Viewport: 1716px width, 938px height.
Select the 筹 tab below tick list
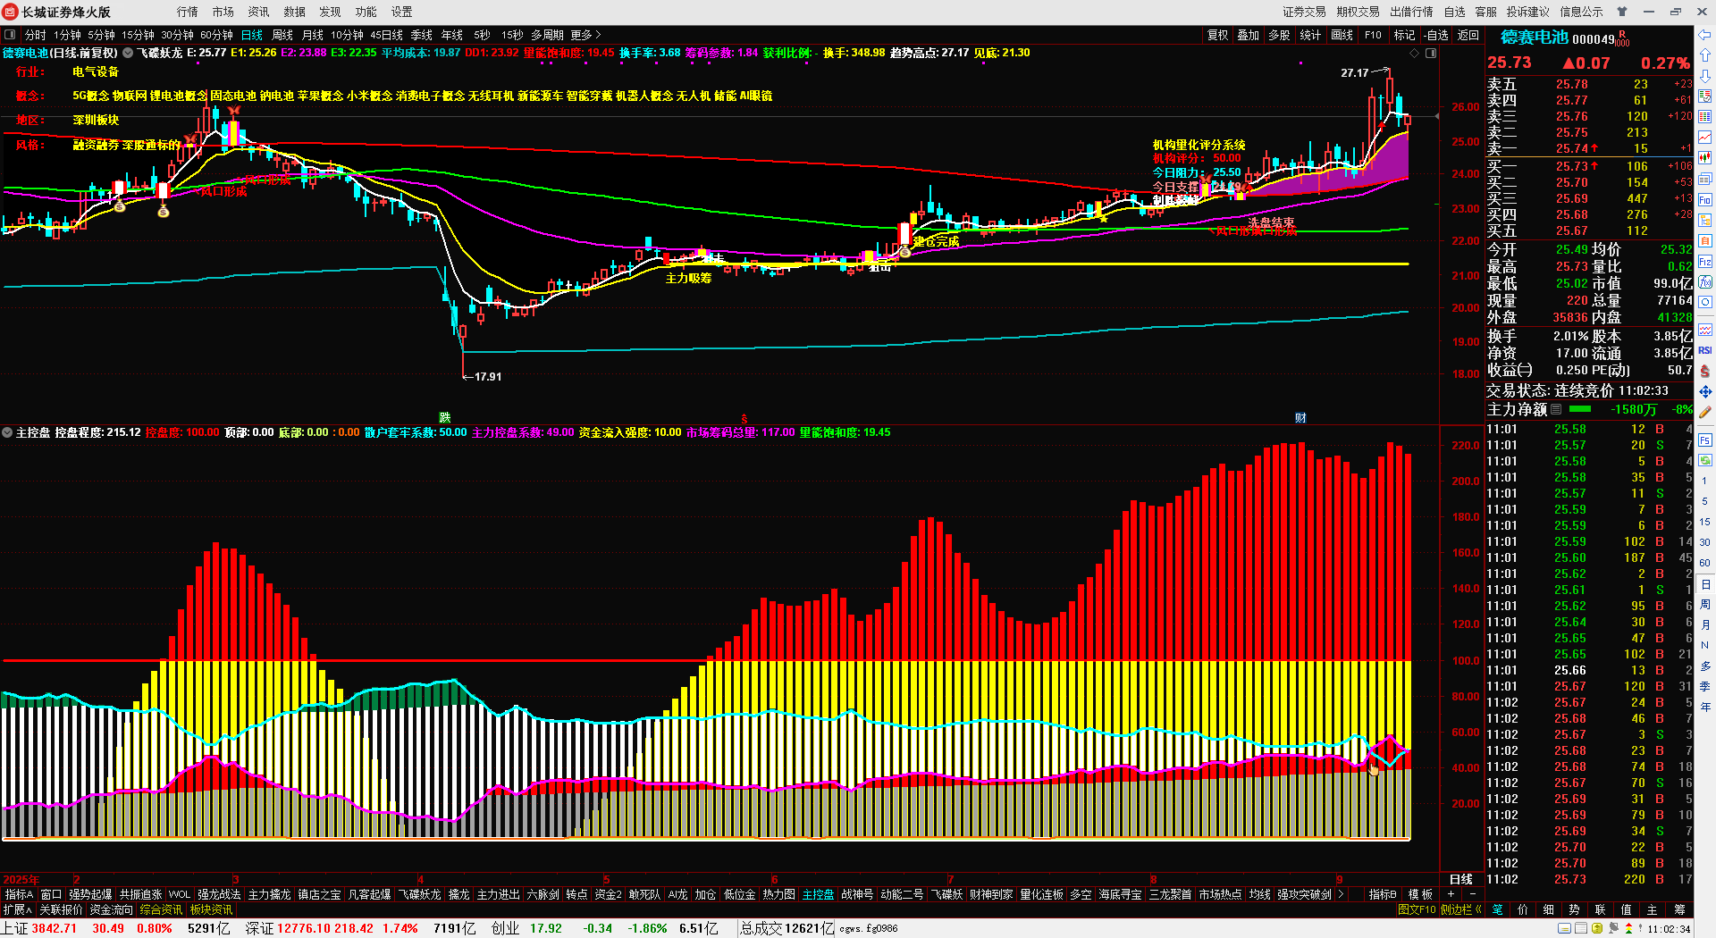1679,909
